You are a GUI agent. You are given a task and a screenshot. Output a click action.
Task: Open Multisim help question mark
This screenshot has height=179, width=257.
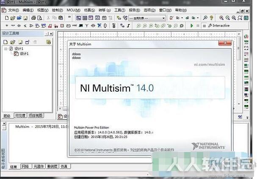(x=211, y=18)
